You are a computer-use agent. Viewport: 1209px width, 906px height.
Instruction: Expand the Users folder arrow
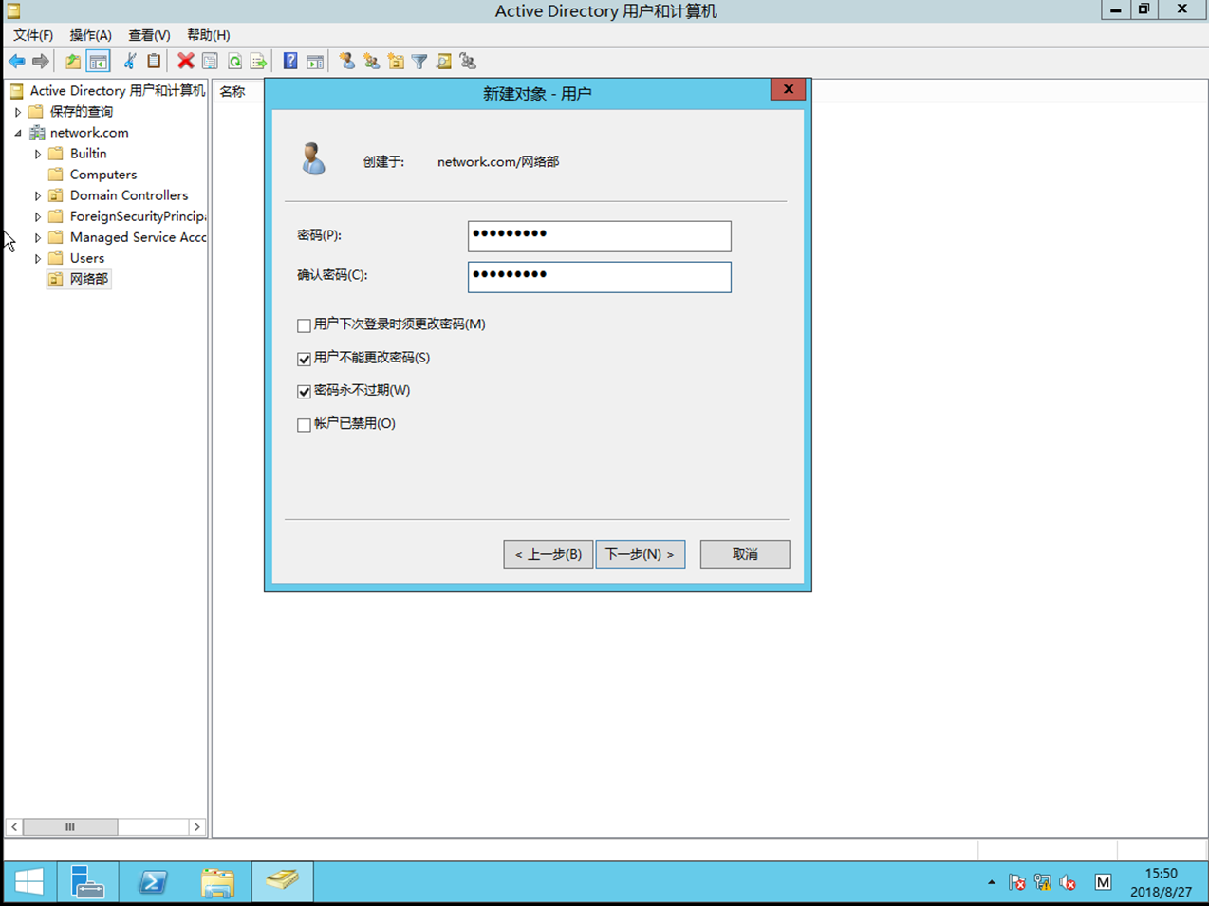(38, 258)
